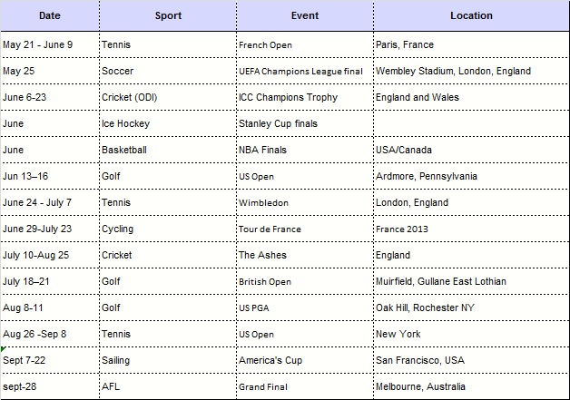Click the Date column header

pos(50,15)
